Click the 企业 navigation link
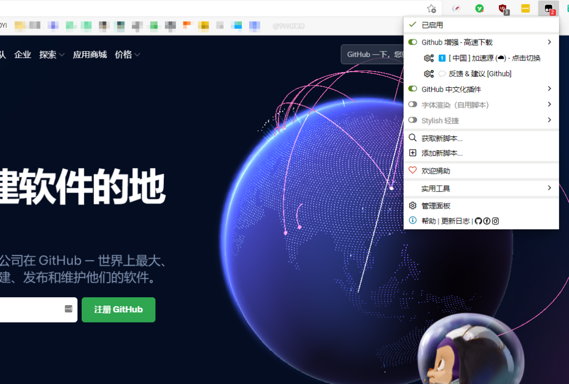Screen dimensions: 569x384 click(23, 55)
